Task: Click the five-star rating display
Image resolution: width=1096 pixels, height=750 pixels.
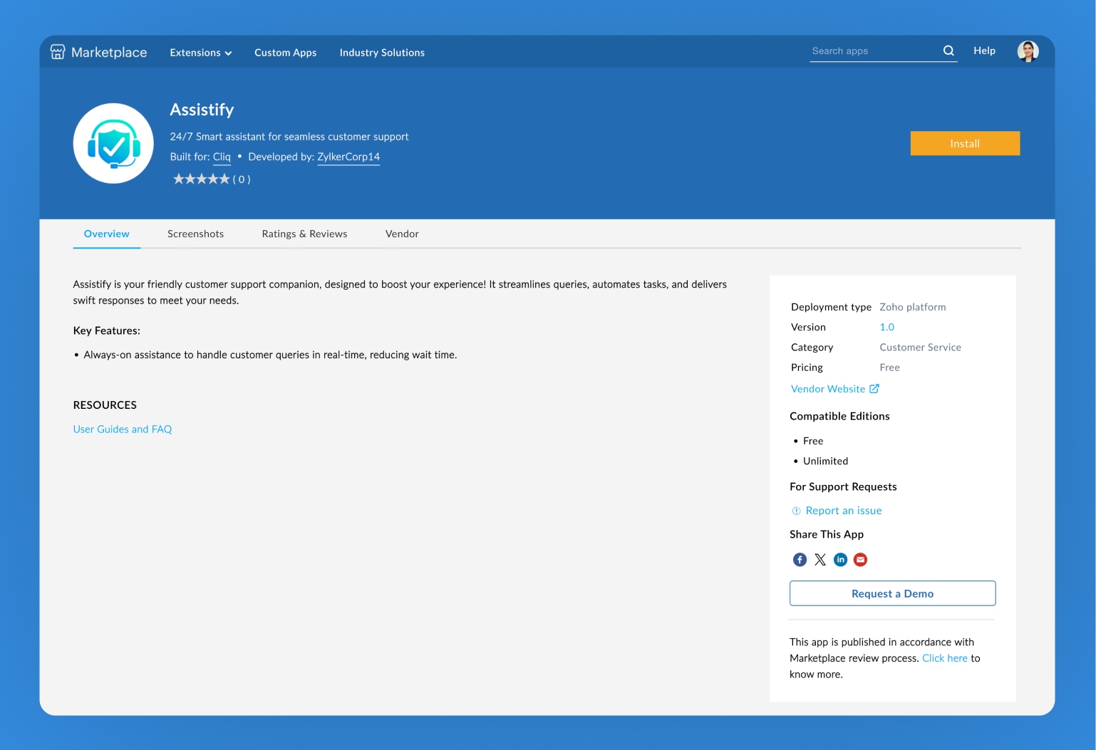Action: 201,179
